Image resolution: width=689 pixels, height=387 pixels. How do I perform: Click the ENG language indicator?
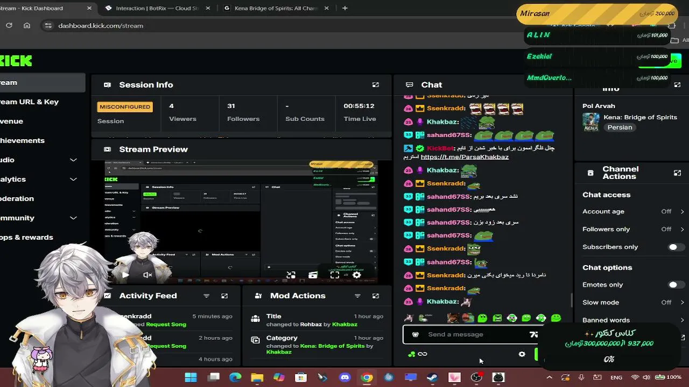616,377
